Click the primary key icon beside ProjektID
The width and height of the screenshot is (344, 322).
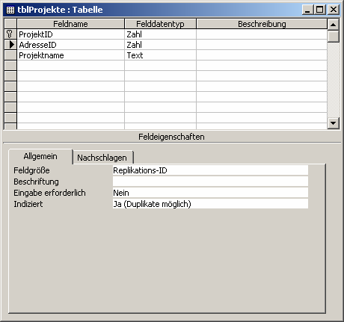point(10,34)
